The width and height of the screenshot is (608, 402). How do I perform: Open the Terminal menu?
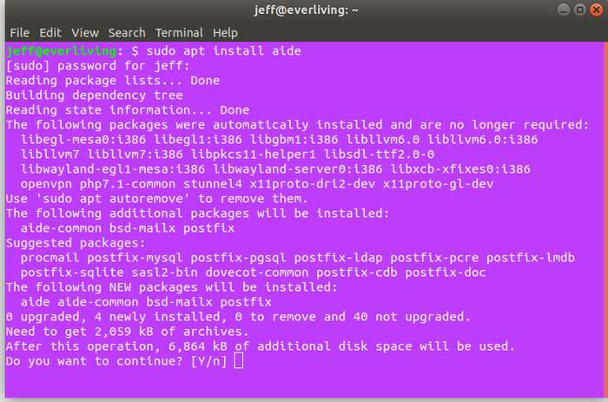179,33
